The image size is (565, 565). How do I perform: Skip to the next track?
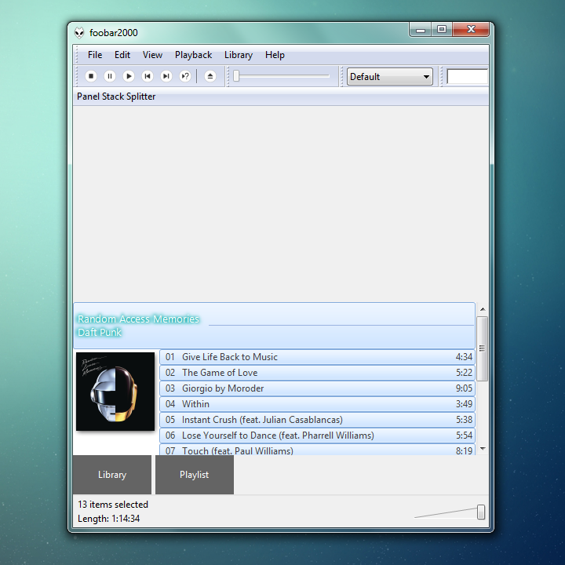(166, 76)
